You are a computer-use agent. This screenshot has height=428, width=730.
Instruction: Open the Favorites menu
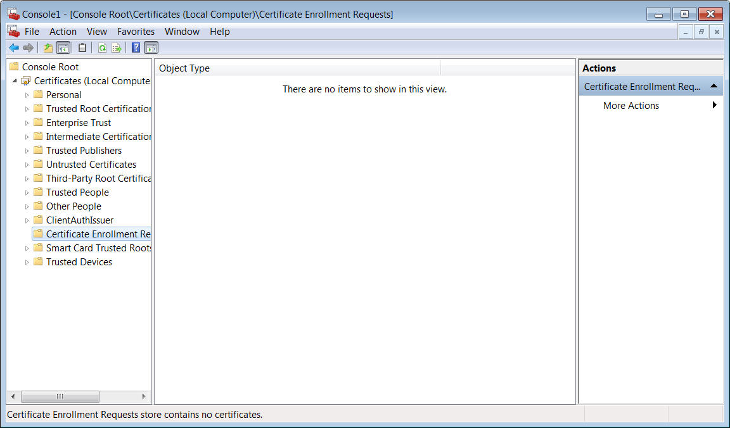click(136, 32)
